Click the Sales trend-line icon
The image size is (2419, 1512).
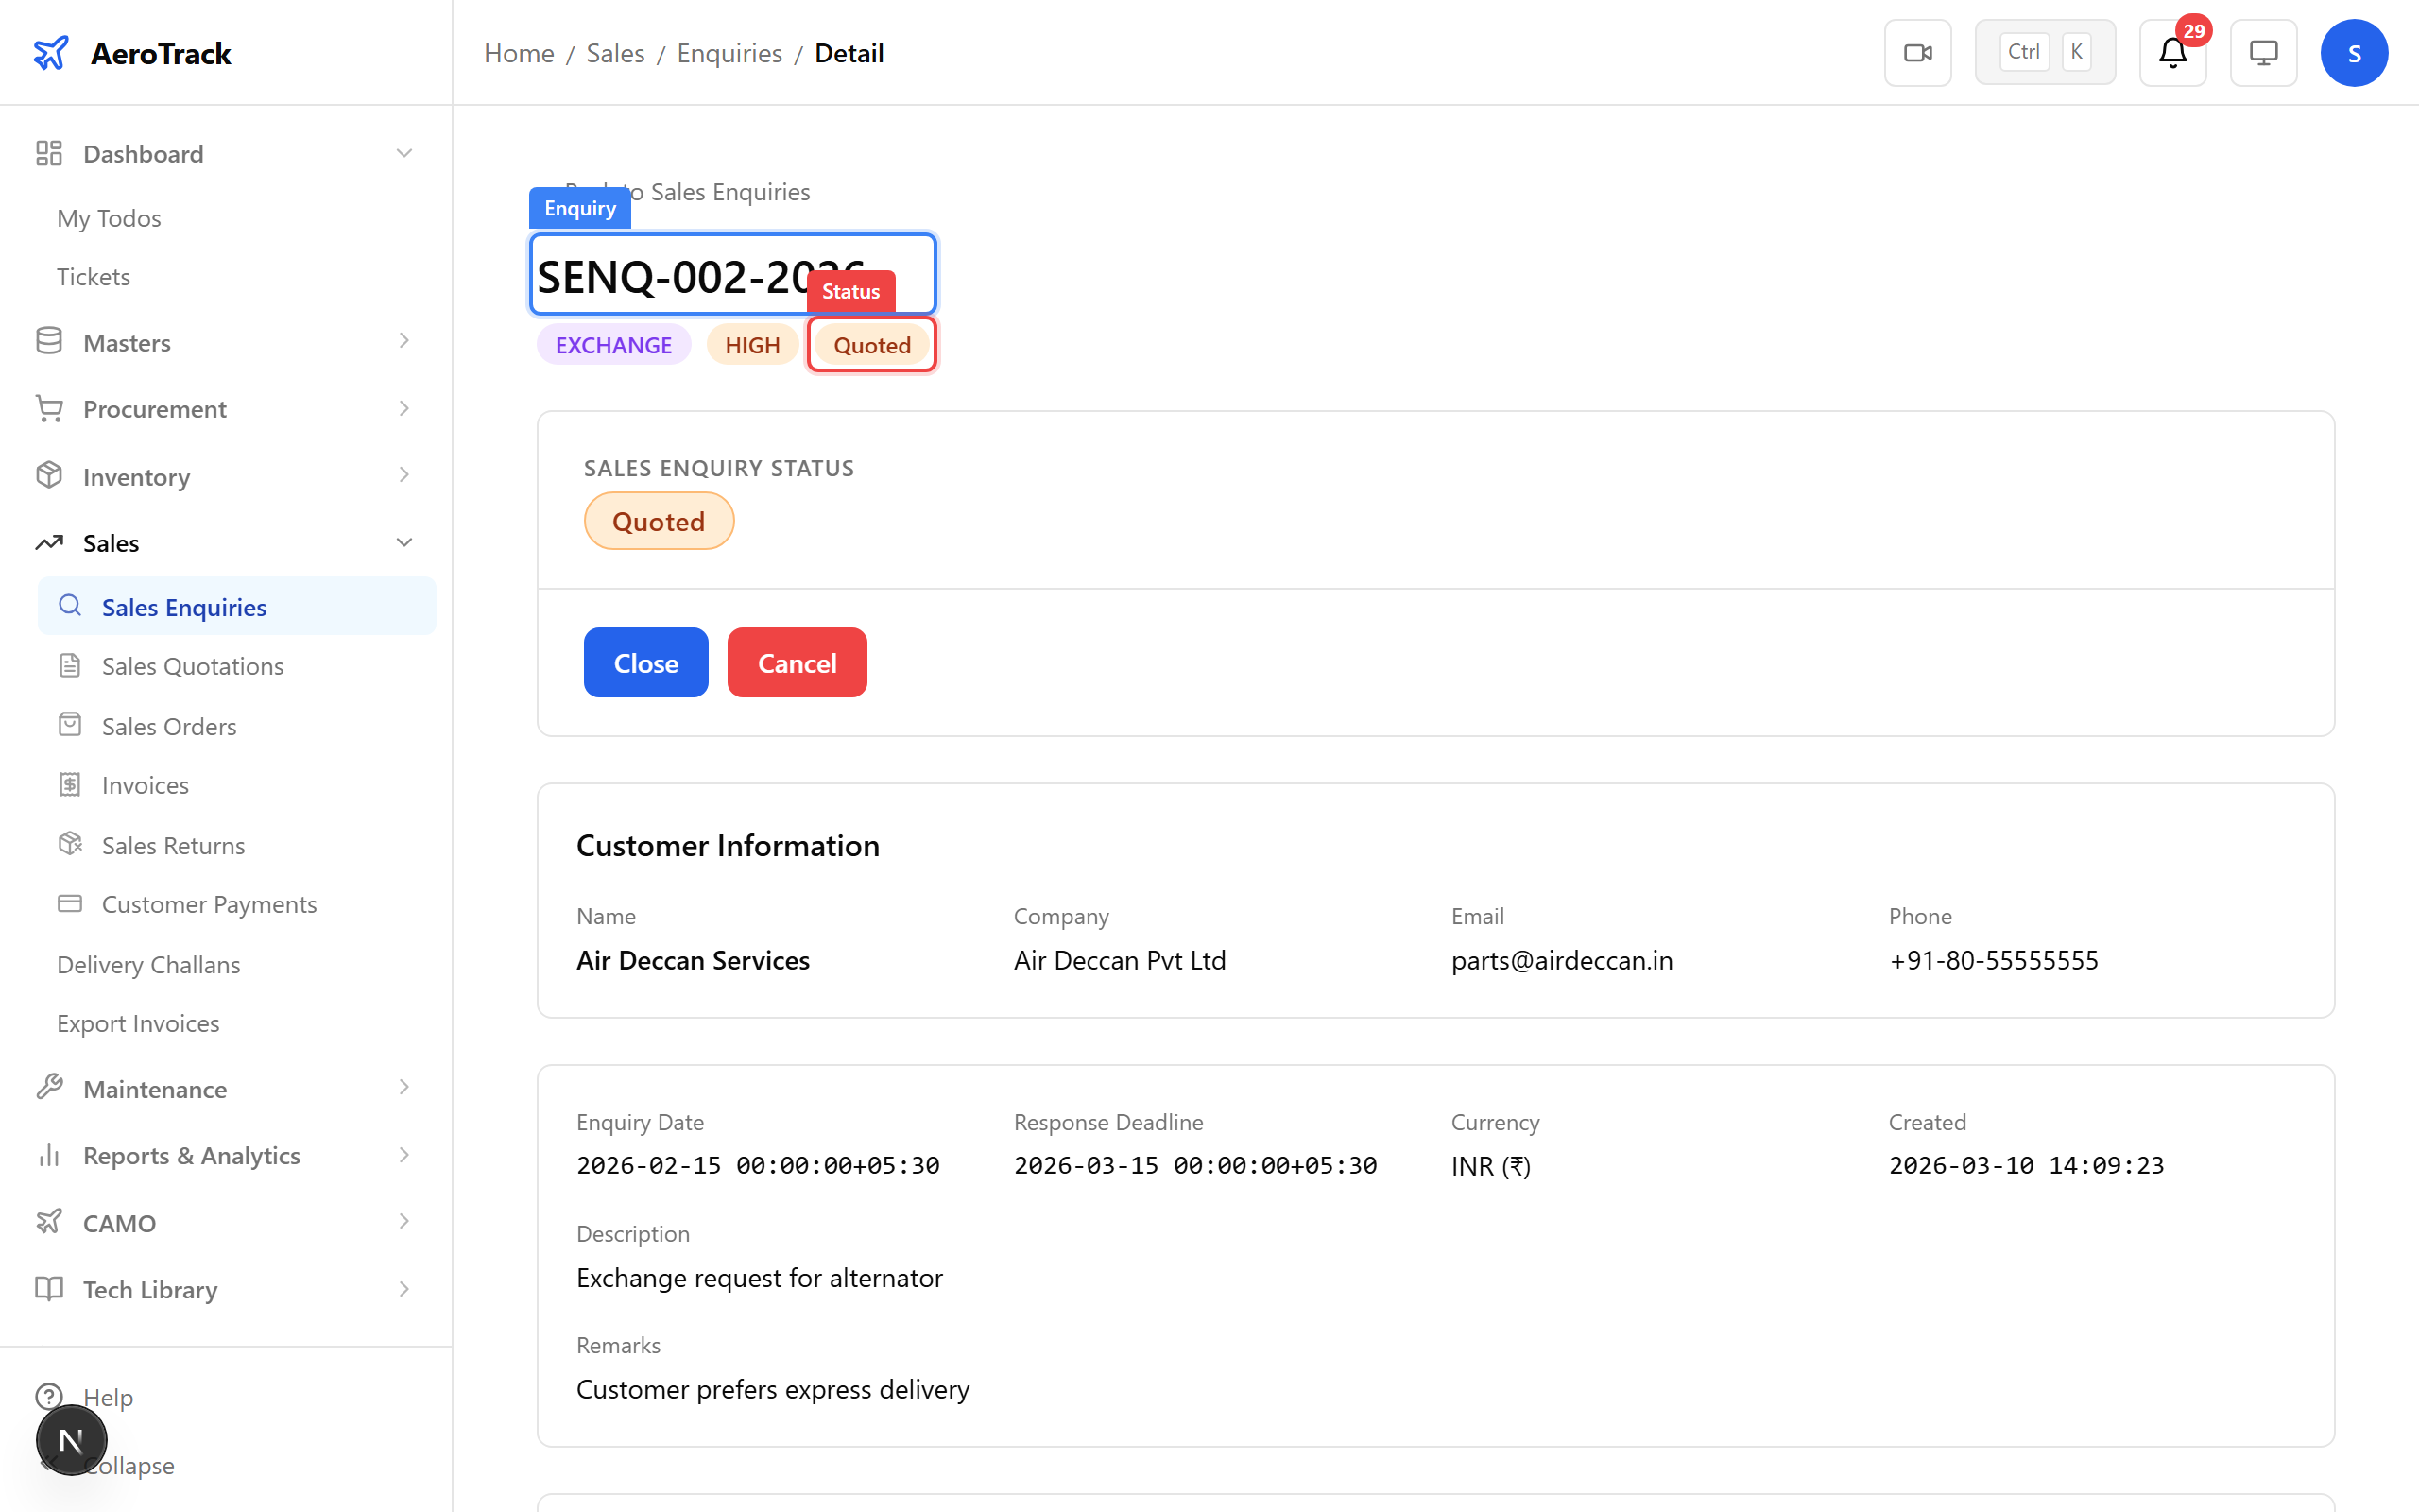pos(49,542)
